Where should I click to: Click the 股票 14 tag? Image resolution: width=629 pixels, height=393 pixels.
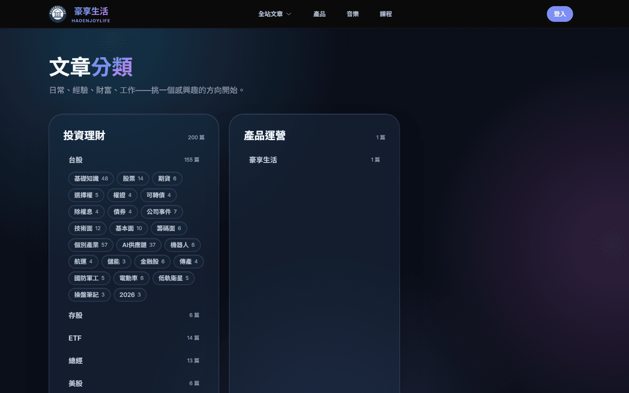pos(133,179)
